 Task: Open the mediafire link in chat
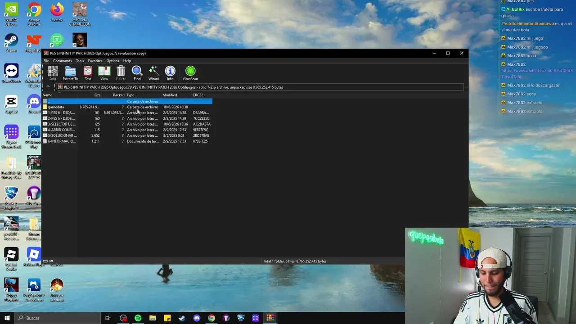coord(537,74)
